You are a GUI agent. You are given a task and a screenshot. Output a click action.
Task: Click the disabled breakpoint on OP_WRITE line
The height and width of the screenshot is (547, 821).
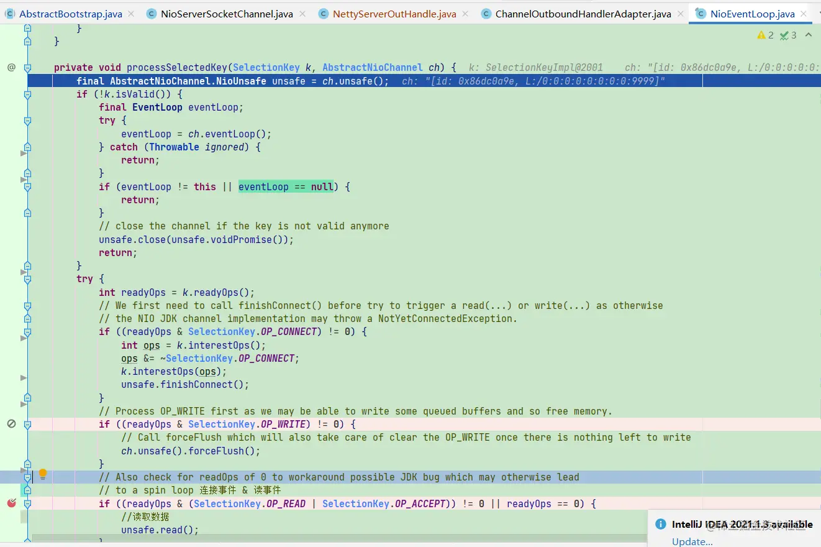[x=11, y=424]
